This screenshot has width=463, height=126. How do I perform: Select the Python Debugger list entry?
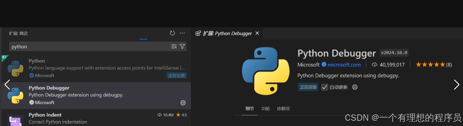(96, 95)
